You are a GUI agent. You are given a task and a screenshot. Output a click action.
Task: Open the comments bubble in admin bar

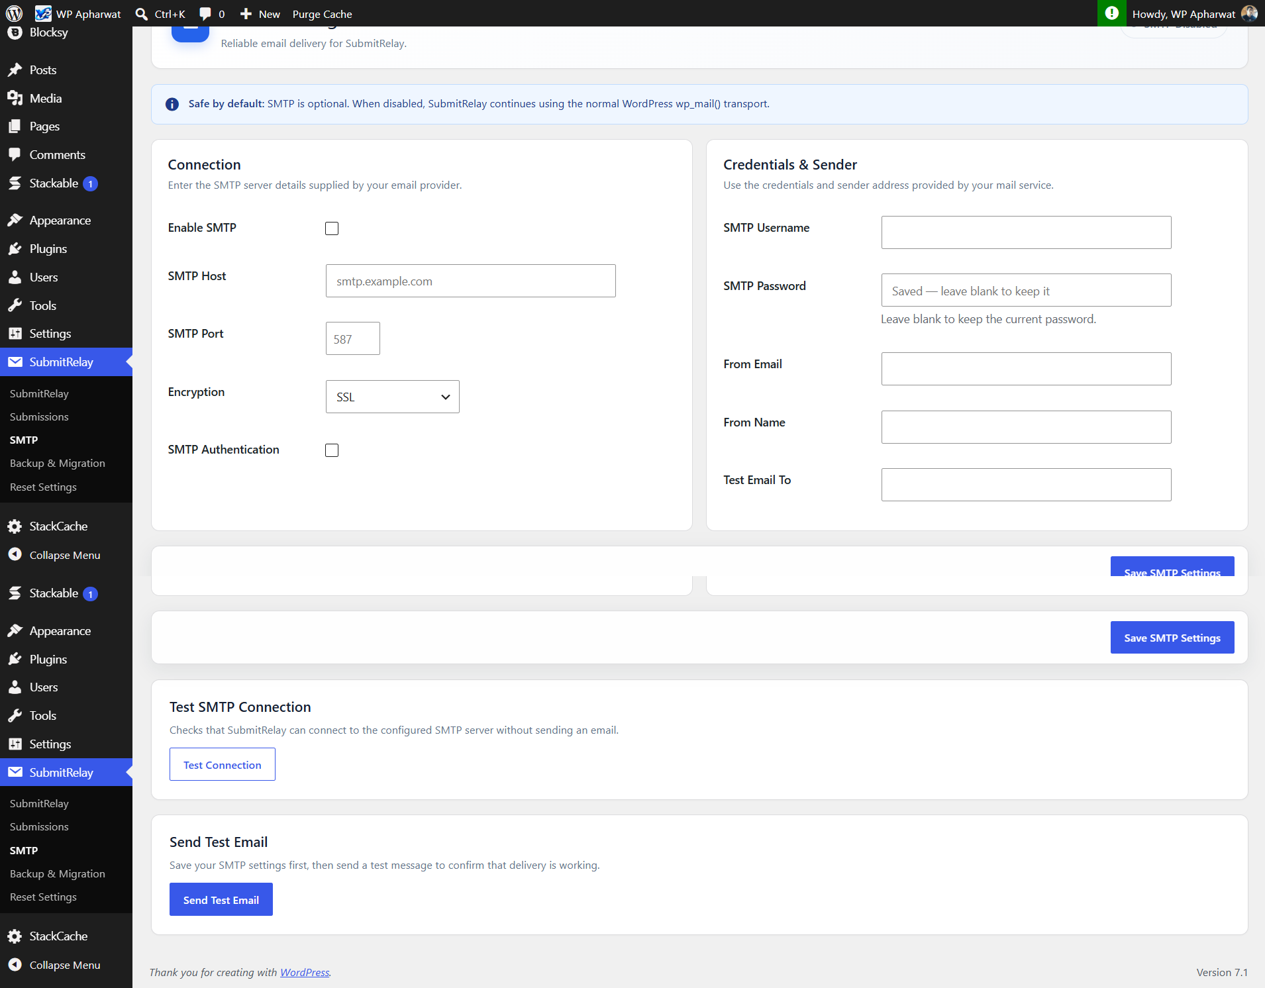coord(205,14)
